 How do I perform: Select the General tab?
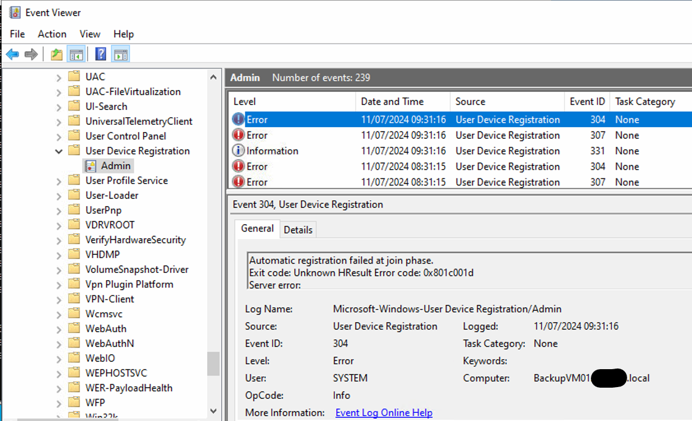click(257, 228)
